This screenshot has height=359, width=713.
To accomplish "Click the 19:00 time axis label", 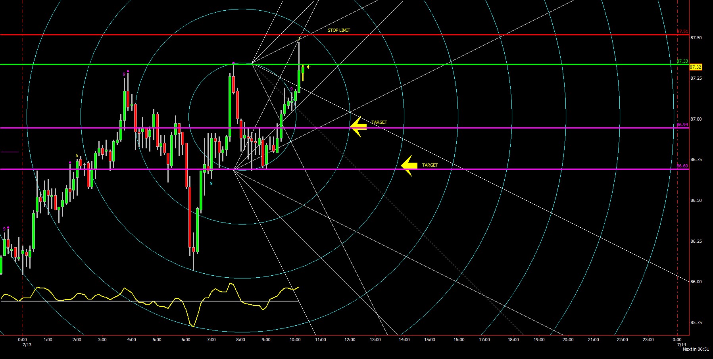I will [x=539, y=340].
